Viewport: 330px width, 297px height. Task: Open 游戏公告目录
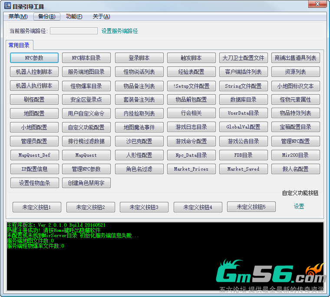[x=244, y=141]
